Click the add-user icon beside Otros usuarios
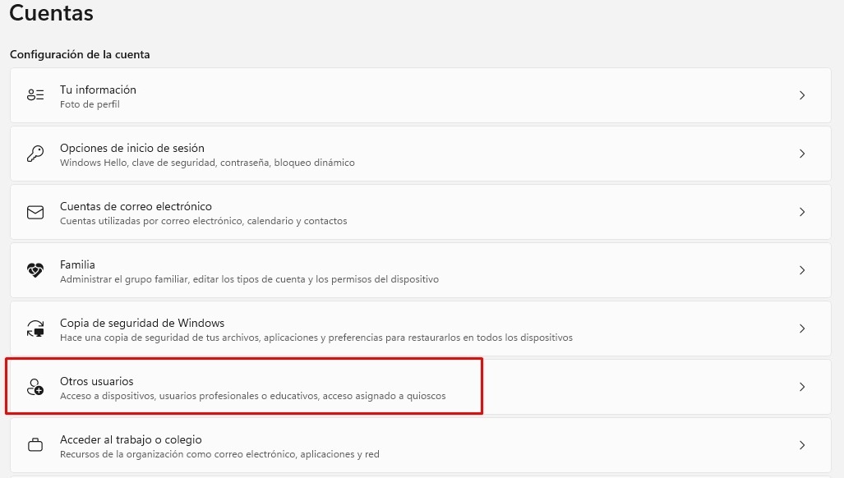This screenshot has height=478, width=844. [35, 387]
